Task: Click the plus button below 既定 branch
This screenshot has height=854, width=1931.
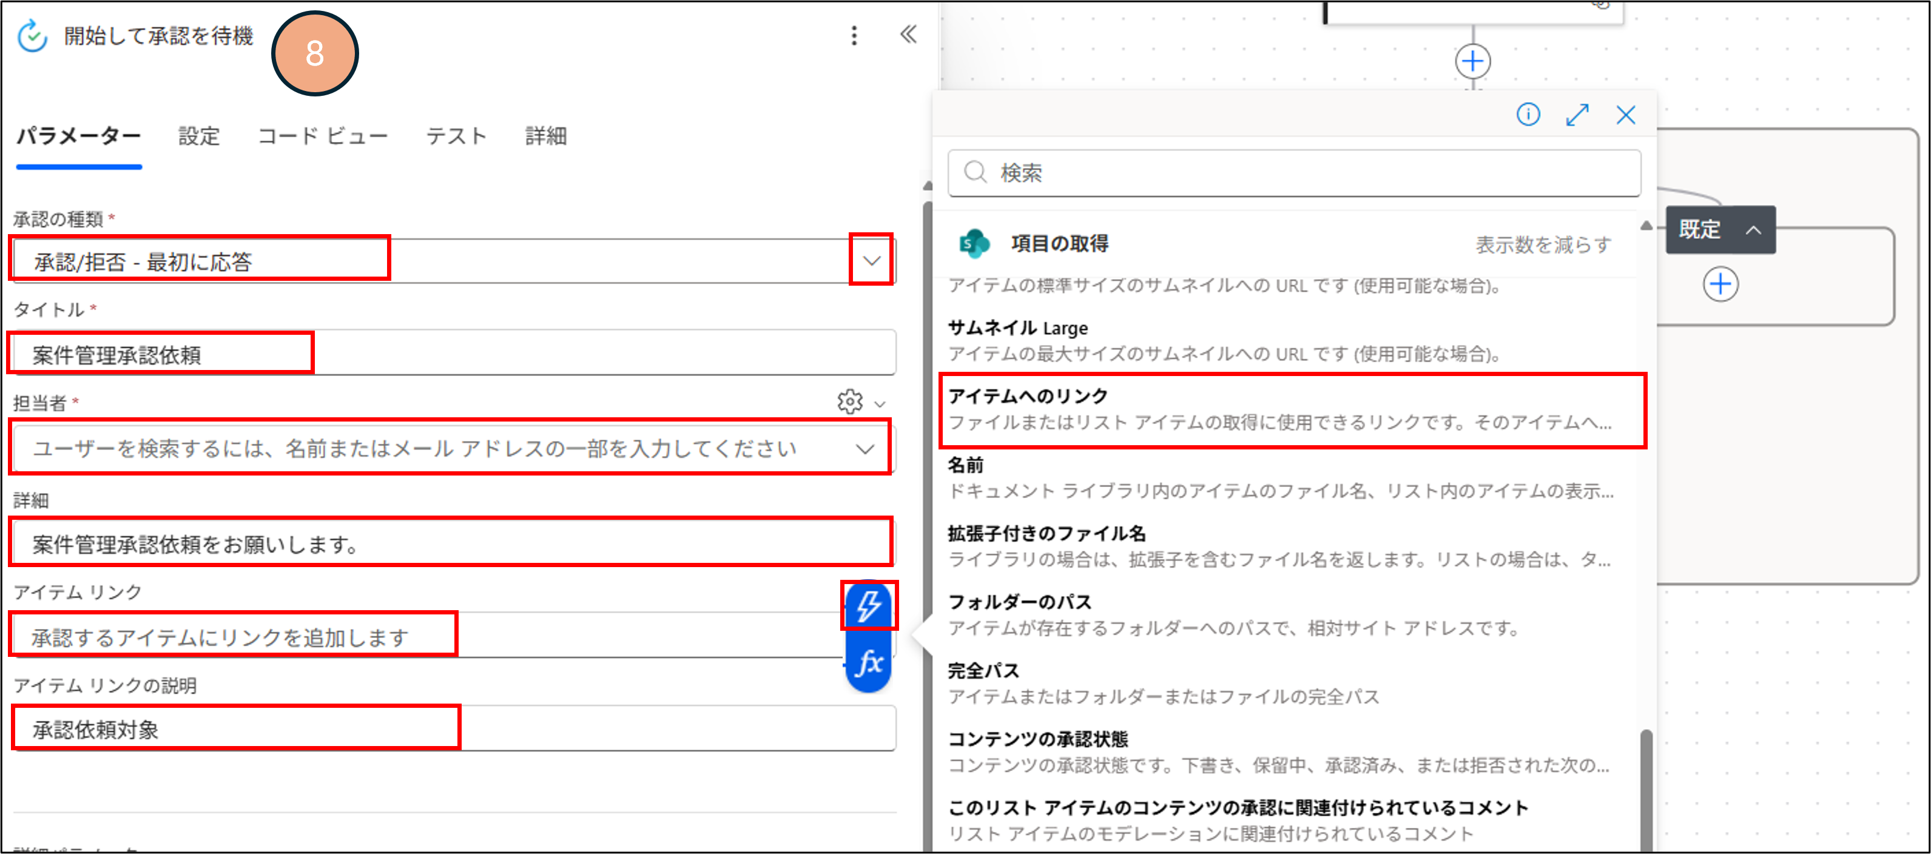Action: click(1720, 284)
